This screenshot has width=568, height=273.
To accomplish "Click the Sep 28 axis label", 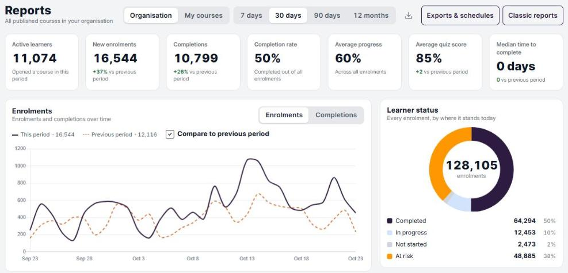I will [x=84, y=259].
